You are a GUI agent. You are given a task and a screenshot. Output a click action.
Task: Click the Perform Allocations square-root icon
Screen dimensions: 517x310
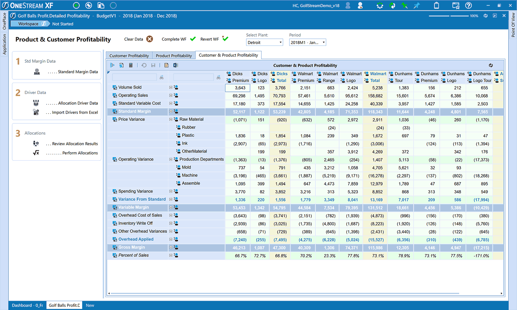tap(36, 153)
